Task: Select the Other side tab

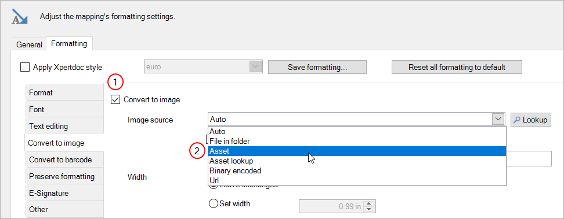Action: click(x=65, y=209)
